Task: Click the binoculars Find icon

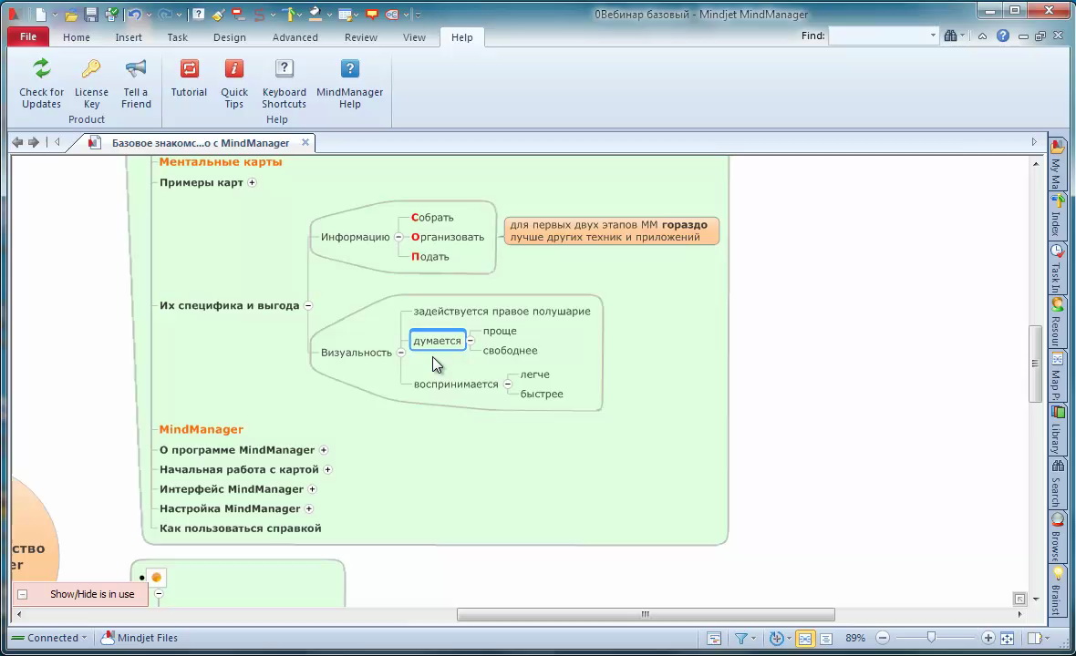Action: pyautogui.click(x=950, y=36)
